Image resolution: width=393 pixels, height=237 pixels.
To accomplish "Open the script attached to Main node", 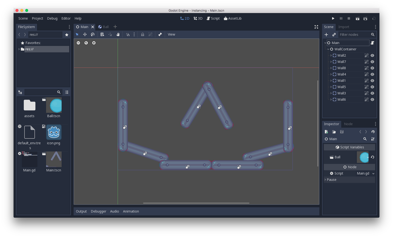I will [x=372, y=43].
